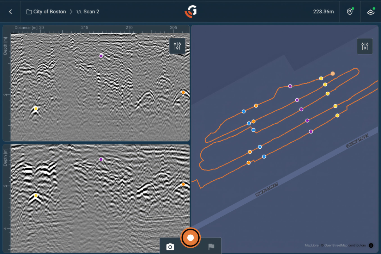
Task: Open the City of Boston folder
Action: click(x=46, y=12)
